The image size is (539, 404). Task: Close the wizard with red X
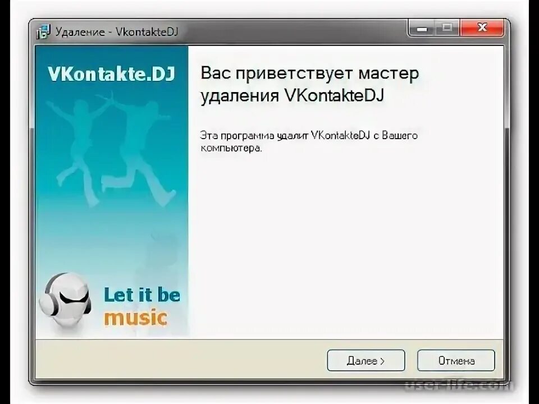[x=482, y=28]
